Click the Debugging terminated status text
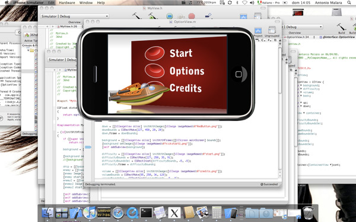This screenshot has height=222, width=356. [x=100, y=184]
